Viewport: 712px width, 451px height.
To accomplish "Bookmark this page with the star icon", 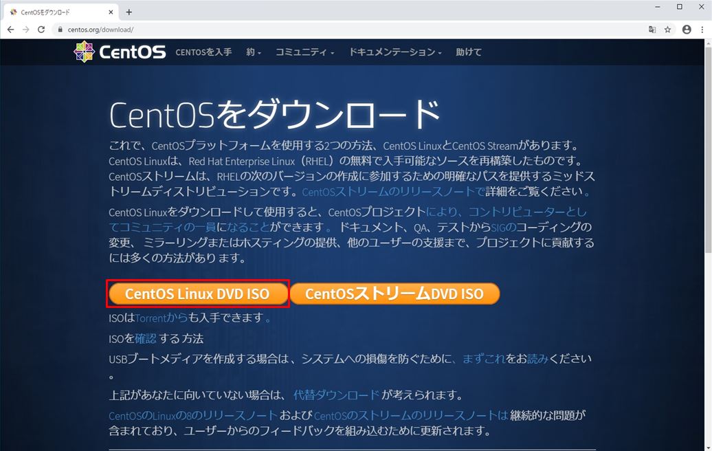I will pyautogui.click(x=667, y=30).
